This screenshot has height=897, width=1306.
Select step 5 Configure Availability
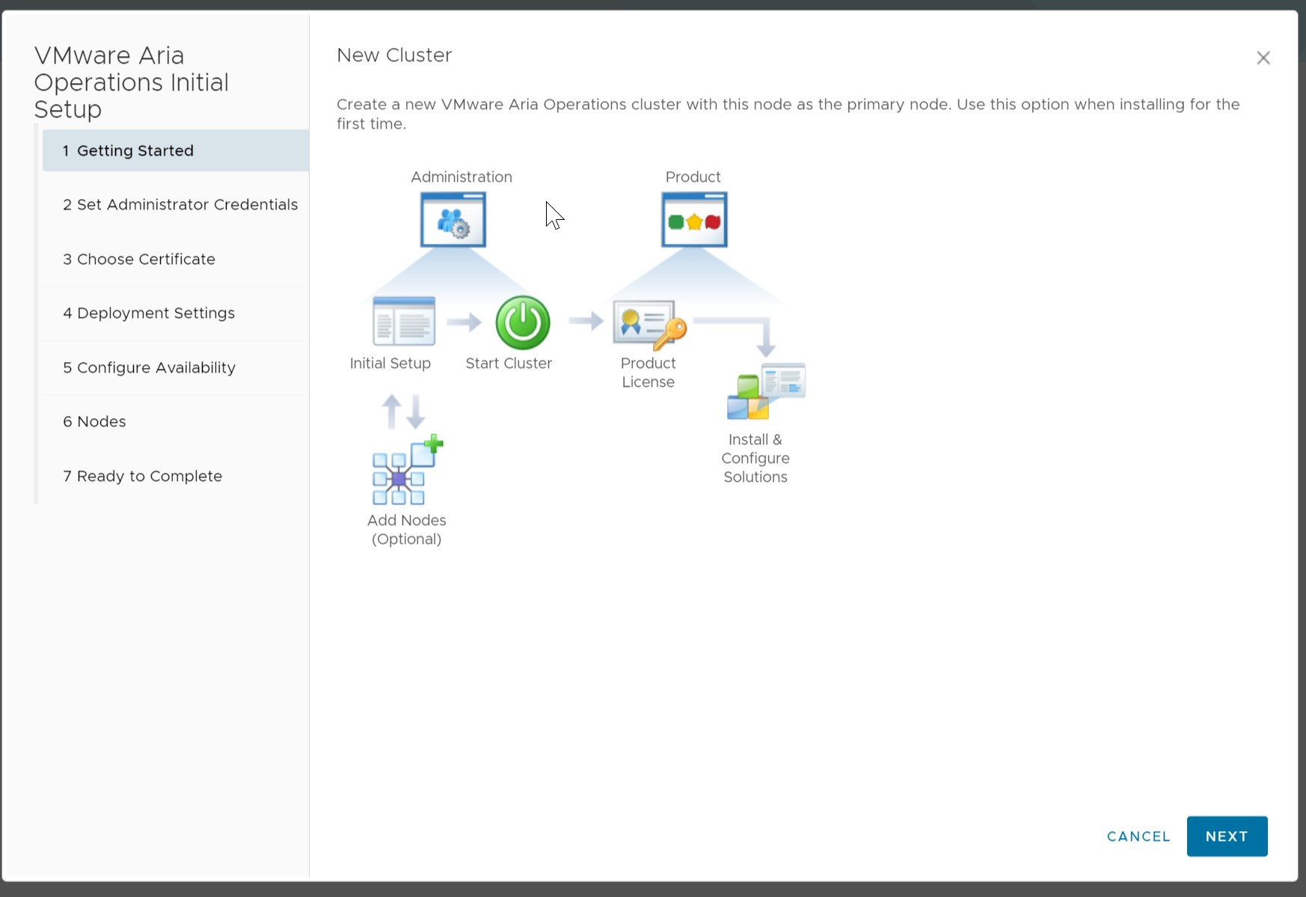[176, 367]
